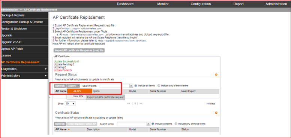Click Reset Update Failed AP button

pos(82,124)
